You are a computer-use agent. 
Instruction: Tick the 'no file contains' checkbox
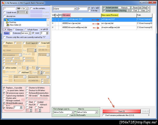point(31,8)
